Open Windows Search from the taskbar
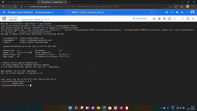The image size is (197, 111). coord(76,108)
